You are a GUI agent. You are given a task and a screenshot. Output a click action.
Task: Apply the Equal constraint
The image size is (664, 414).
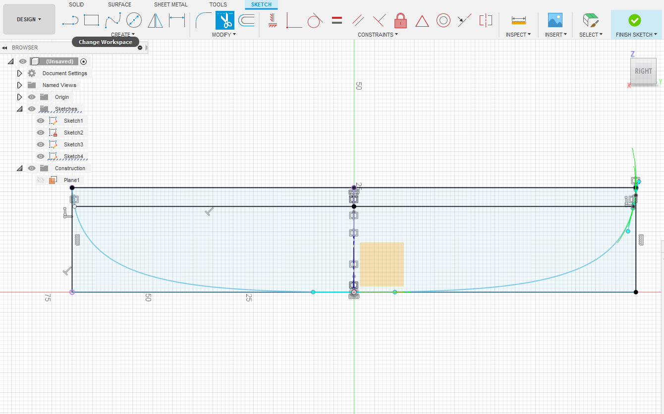pos(337,20)
